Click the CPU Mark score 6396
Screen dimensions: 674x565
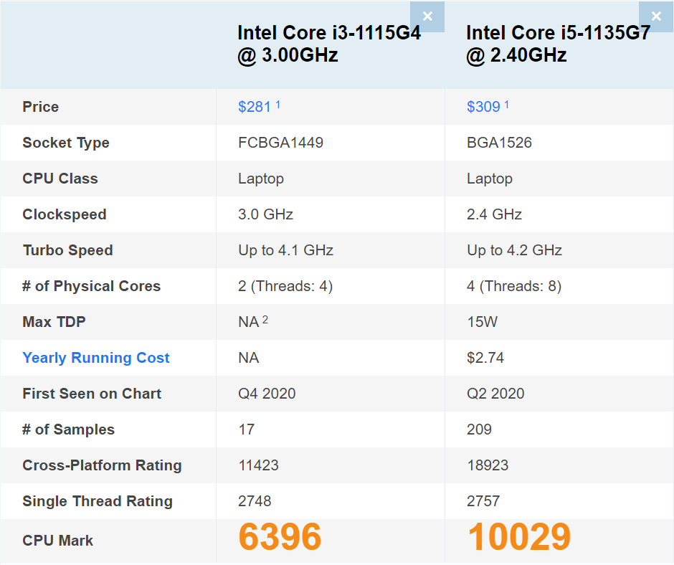click(x=280, y=536)
